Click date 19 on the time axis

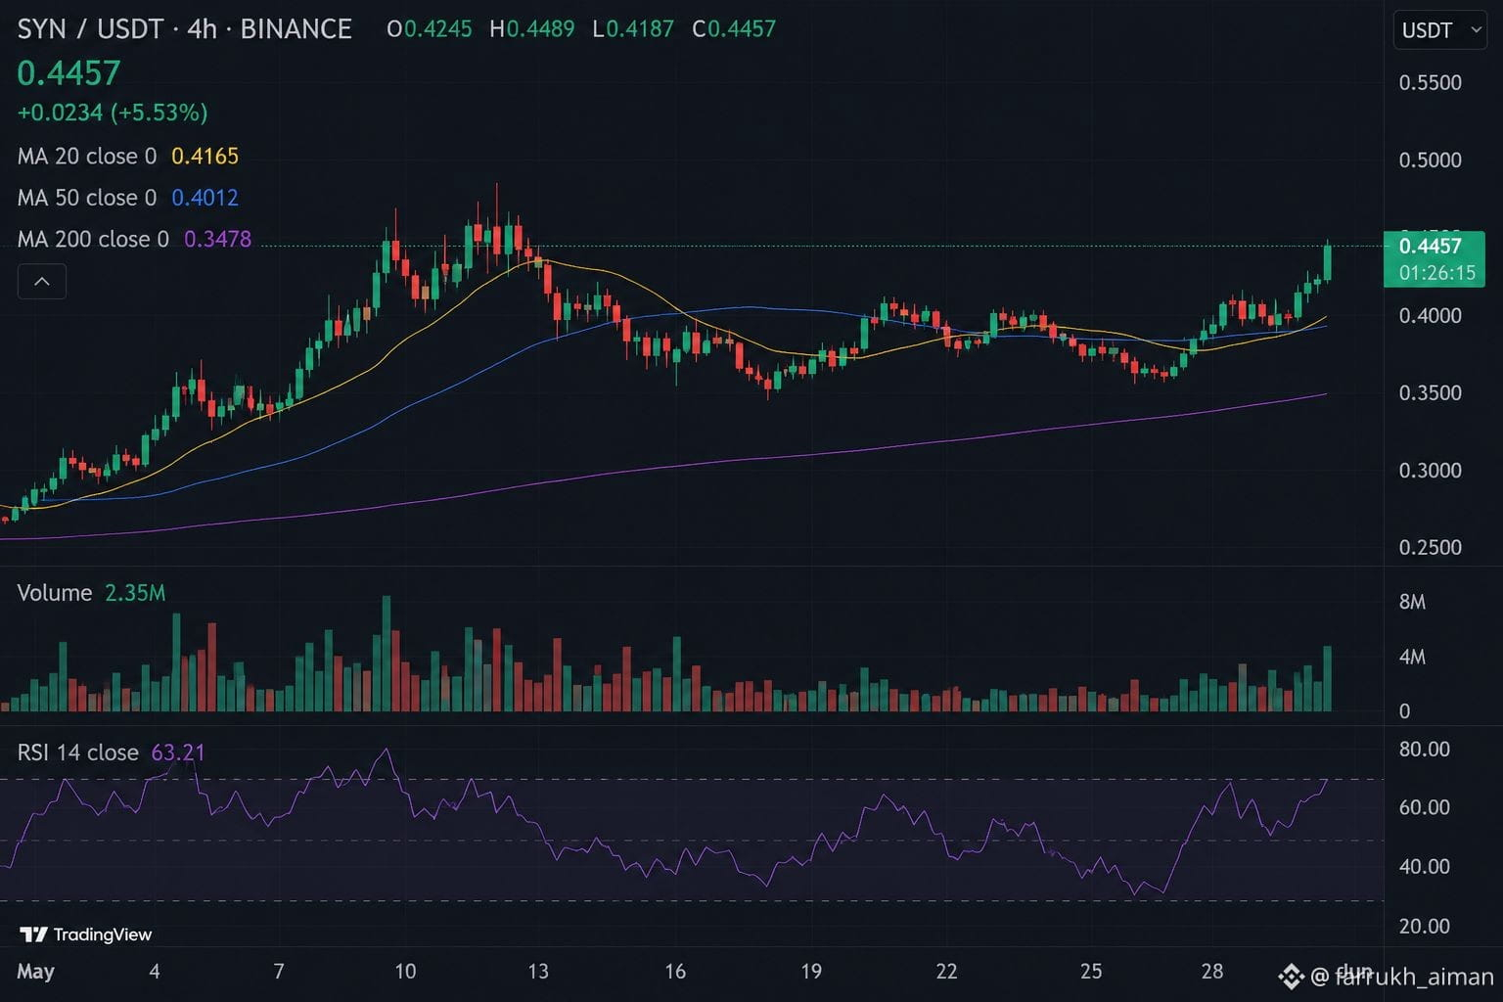coord(811,972)
